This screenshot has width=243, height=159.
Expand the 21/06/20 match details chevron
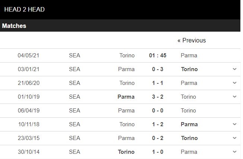click(234, 83)
